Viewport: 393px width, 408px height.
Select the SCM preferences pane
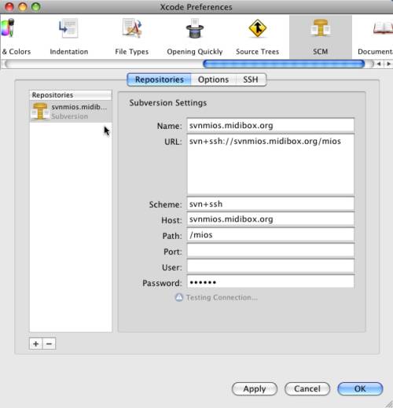pos(321,37)
